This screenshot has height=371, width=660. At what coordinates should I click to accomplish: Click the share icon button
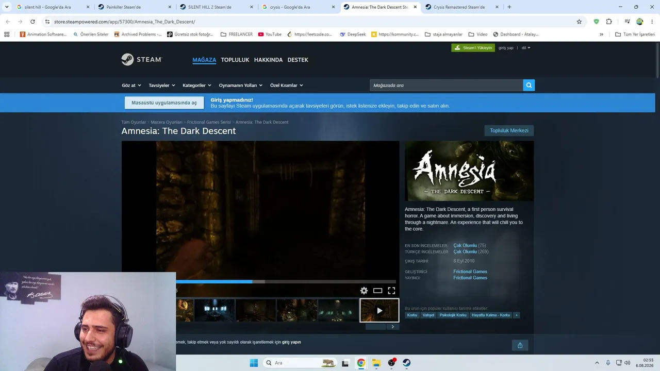520,345
